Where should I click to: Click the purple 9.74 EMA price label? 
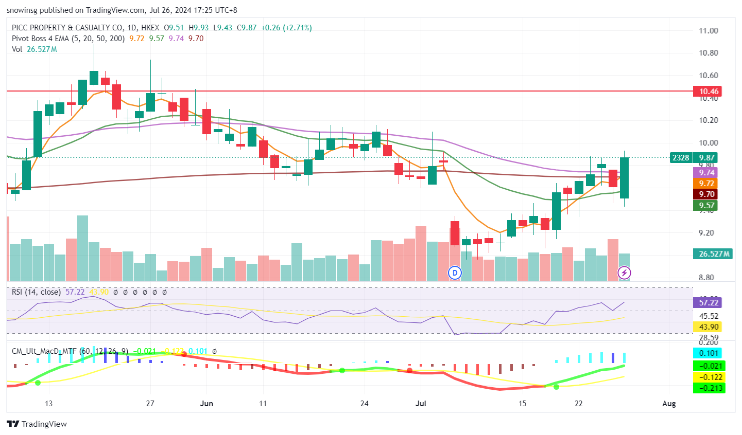(x=706, y=173)
